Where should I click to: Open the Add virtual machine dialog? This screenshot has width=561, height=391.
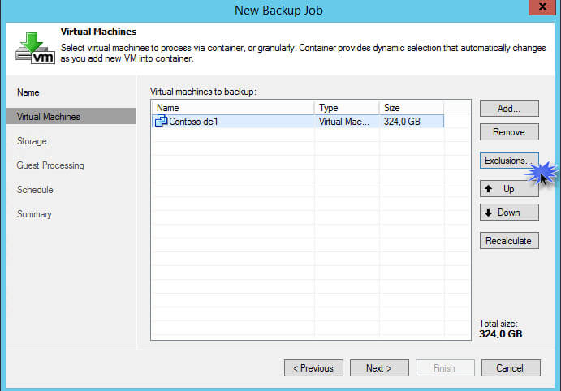point(509,108)
